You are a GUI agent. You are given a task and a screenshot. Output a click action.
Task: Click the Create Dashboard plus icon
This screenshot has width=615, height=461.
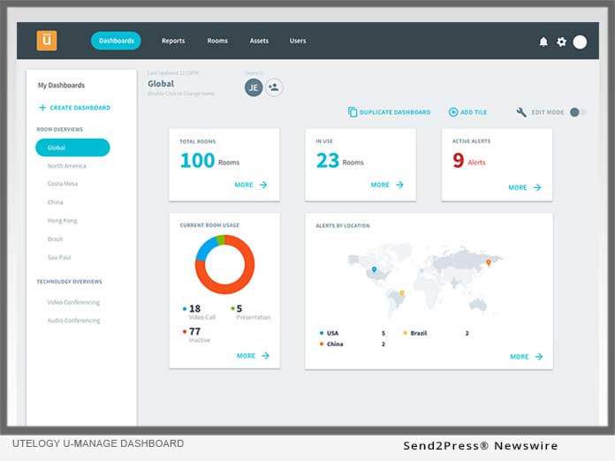42,108
